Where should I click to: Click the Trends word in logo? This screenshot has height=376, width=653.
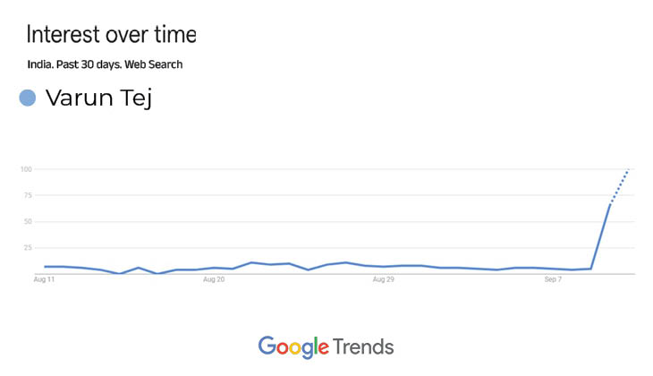pos(363,346)
